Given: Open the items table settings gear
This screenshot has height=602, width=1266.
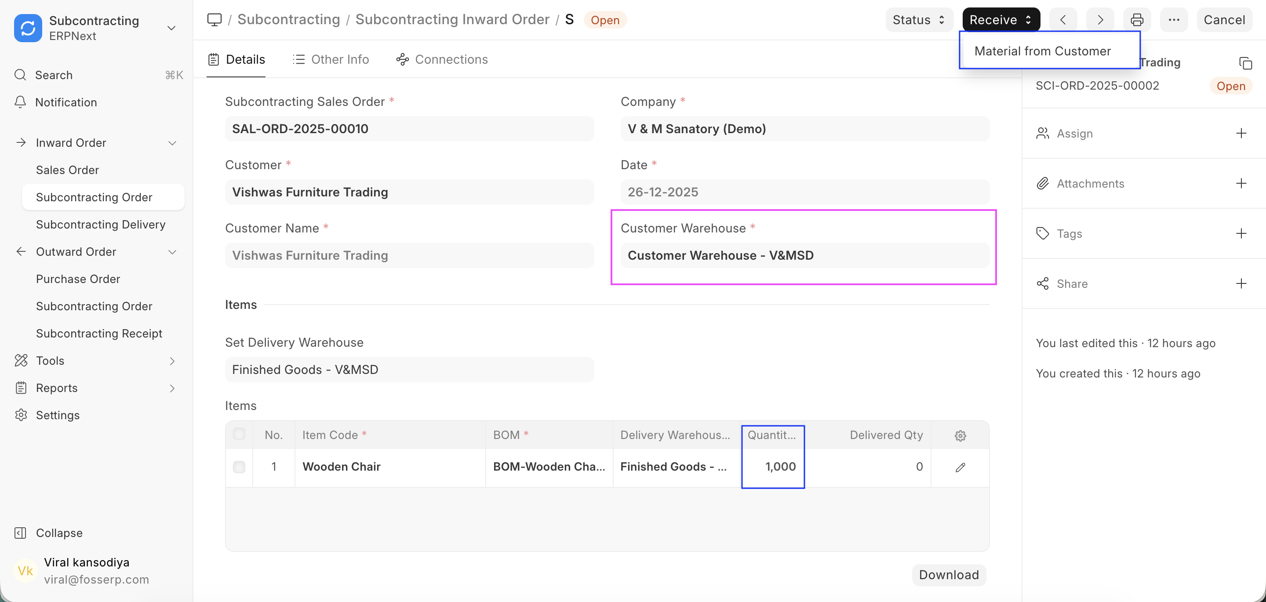Looking at the screenshot, I should 960,435.
